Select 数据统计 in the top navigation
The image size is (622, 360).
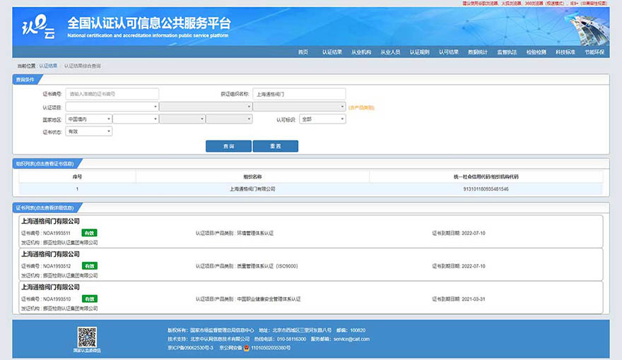tap(478, 52)
